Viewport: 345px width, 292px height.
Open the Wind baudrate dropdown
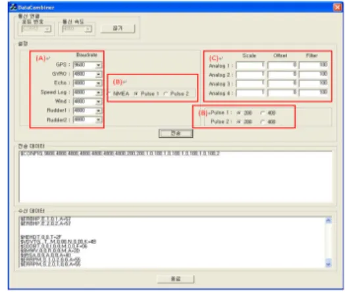point(99,101)
